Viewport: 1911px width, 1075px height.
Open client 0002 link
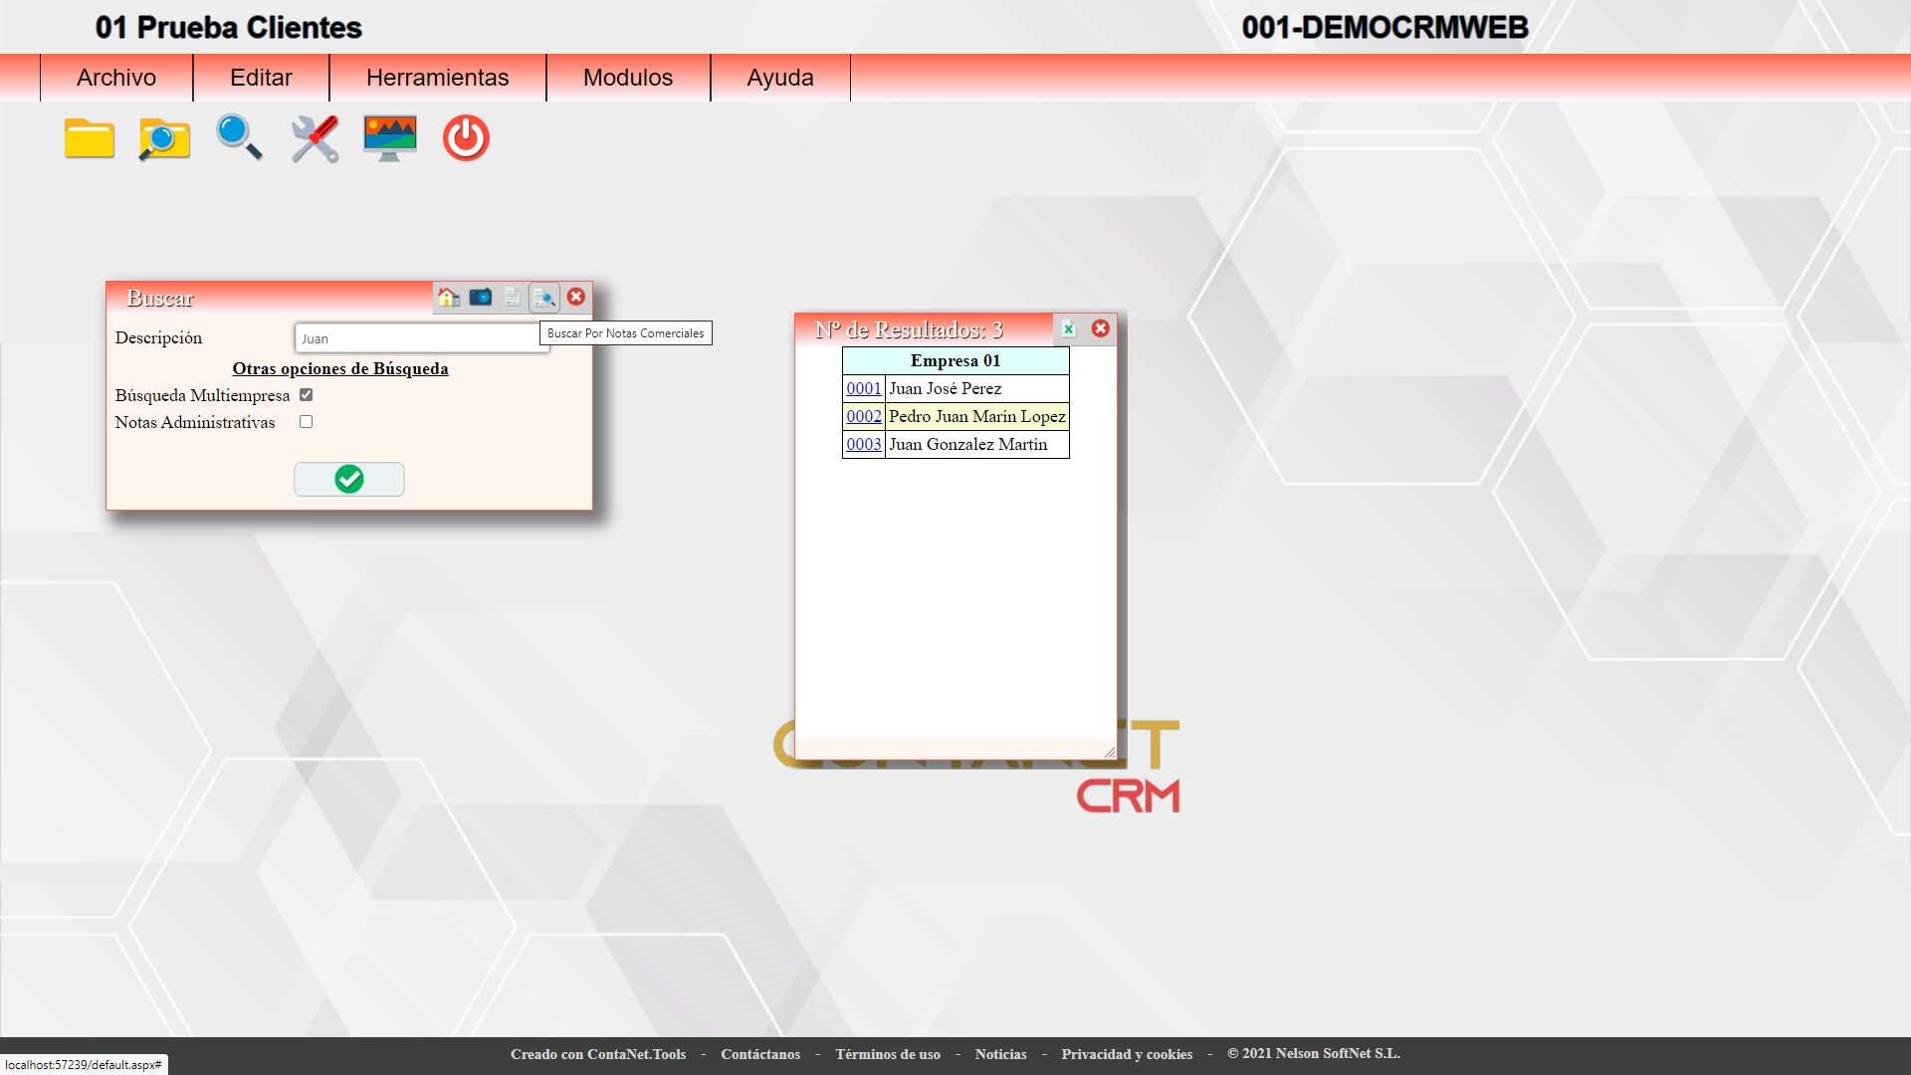click(x=864, y=417)
